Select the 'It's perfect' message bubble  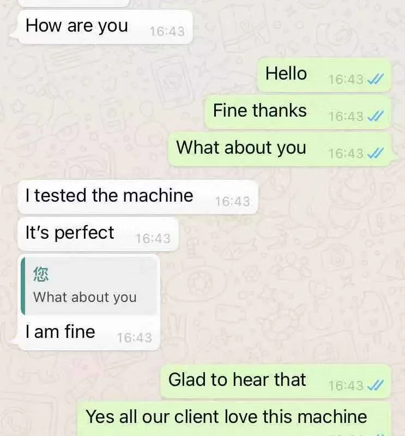tap(98, 234)
